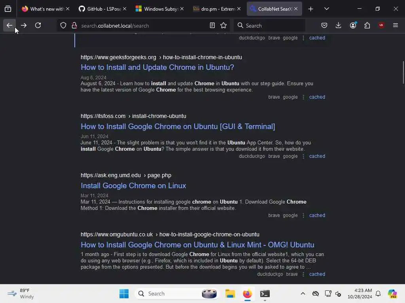Open the notifications bell in the taskbar

click(x=378, y=294)
